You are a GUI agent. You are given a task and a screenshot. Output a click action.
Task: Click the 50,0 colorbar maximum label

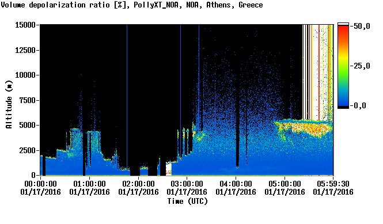point(360,26)
